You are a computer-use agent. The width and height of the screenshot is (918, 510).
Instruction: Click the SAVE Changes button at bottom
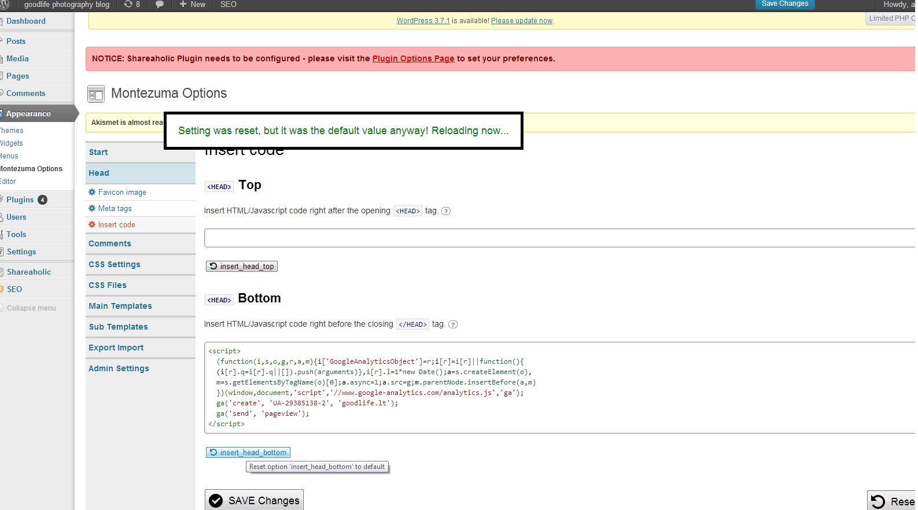pos(254,501)
